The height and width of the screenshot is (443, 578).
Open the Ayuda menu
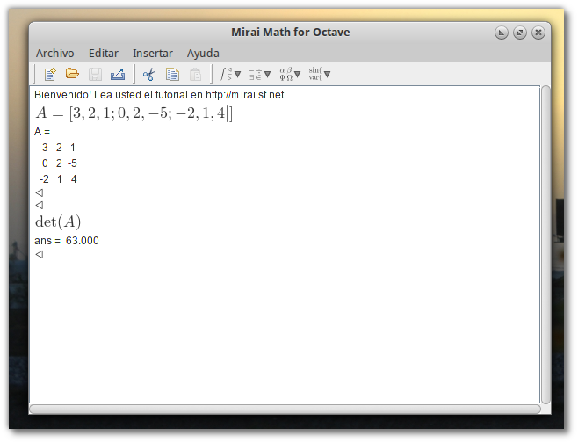tap(203, 54)
